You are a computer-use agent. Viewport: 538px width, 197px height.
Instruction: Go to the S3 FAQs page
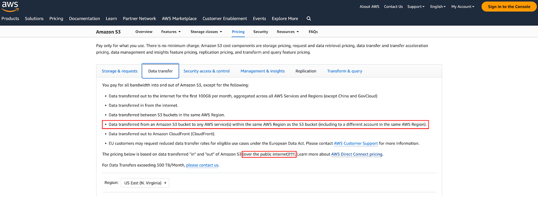[313, 32]
